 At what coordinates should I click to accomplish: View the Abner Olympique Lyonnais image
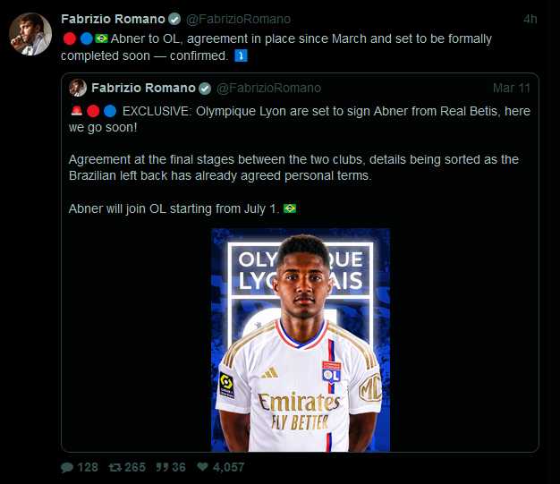coord(301,340)
